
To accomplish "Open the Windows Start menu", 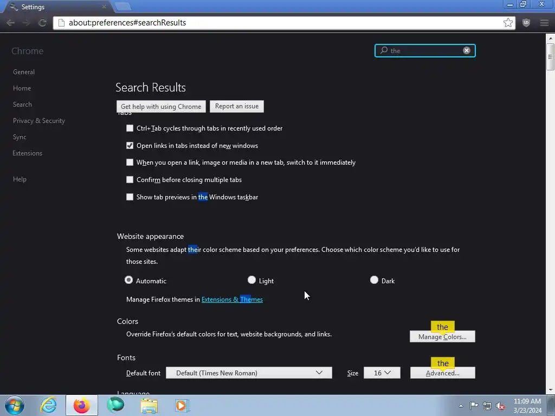I will click(15, 405).
